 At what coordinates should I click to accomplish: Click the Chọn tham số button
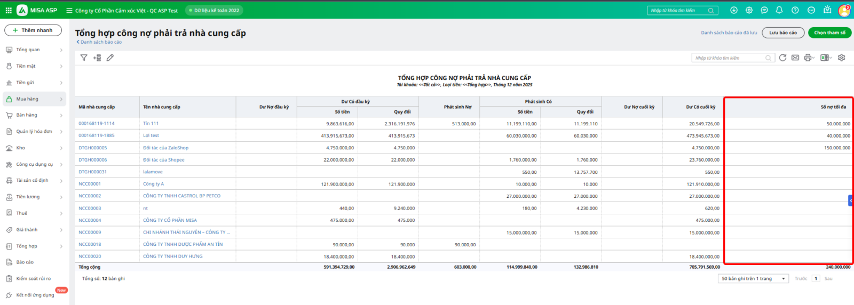click(x=829, y=33)
